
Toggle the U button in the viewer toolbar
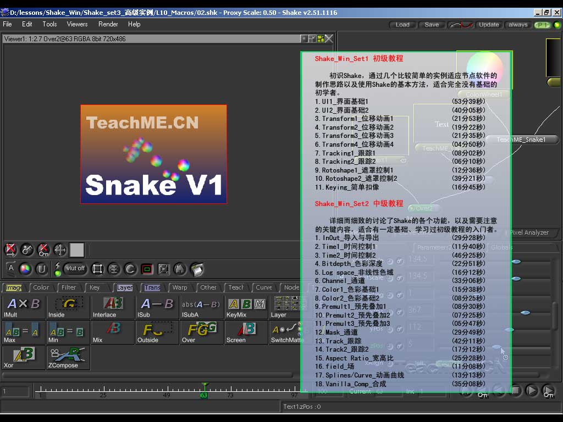pos(42,269)
